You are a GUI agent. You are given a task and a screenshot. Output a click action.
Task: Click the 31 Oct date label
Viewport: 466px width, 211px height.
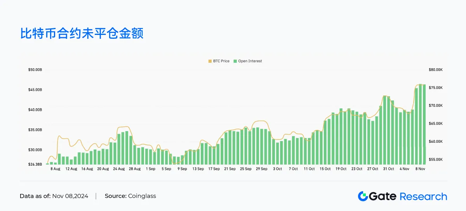pos(388,169)
